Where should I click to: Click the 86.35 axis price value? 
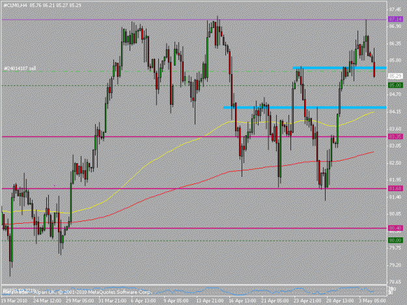[x=395, y=44]
